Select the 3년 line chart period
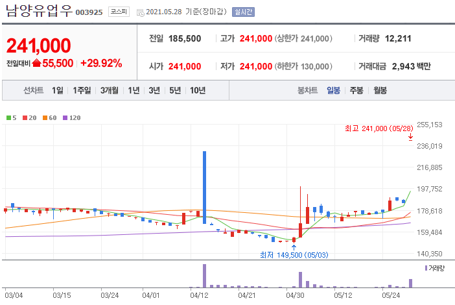455x305 pixels. click(154, 90)
